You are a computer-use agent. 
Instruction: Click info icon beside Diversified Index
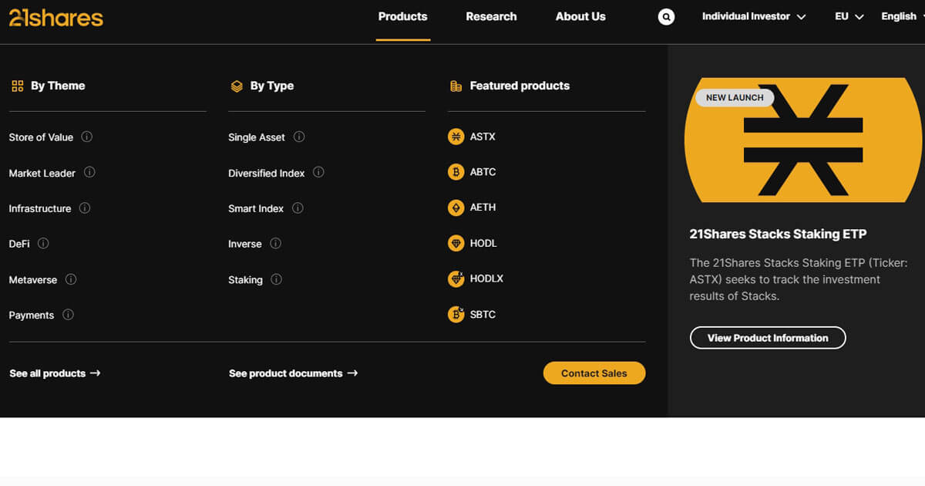point(318,172)
